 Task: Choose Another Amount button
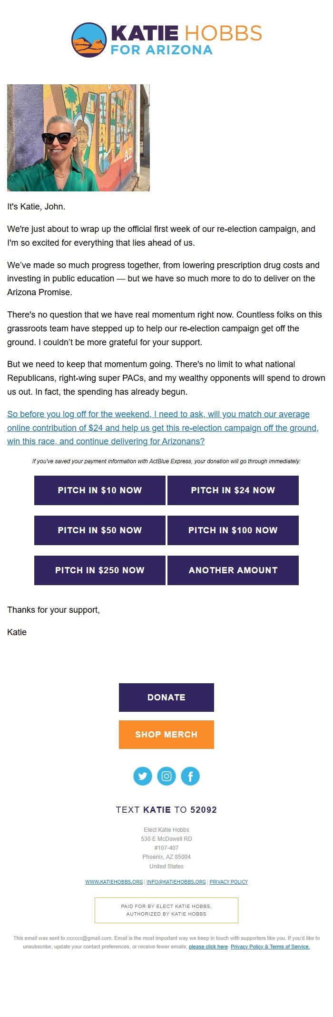coord(233,570)
